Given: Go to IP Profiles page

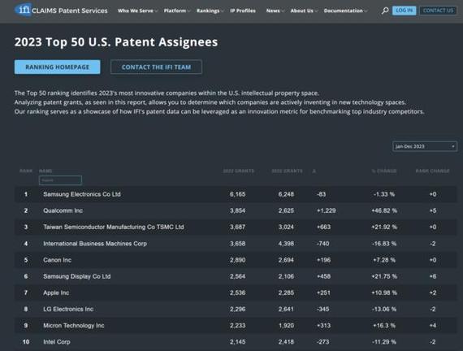Looking at the screenshot, I should click(x=243, y=11).
